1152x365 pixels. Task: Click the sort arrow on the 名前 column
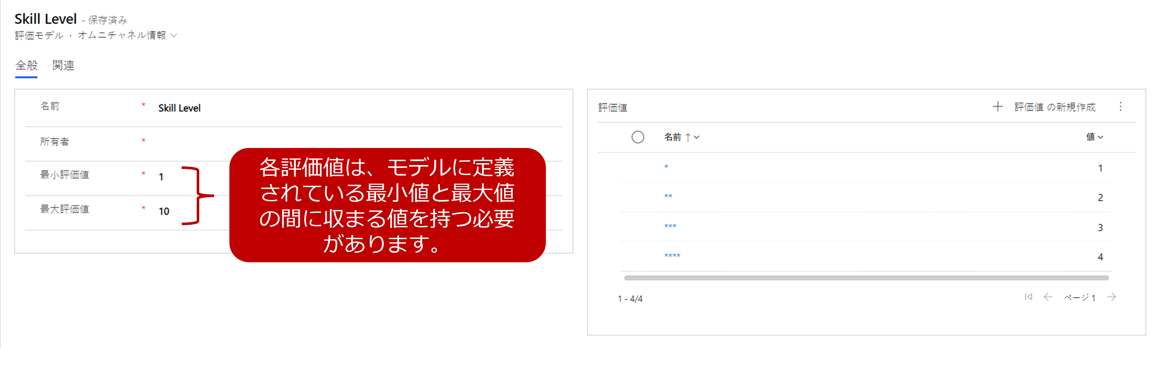[x=688, y=137]
